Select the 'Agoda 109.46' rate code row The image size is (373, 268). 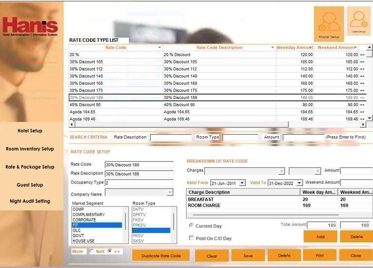point(218,119)
